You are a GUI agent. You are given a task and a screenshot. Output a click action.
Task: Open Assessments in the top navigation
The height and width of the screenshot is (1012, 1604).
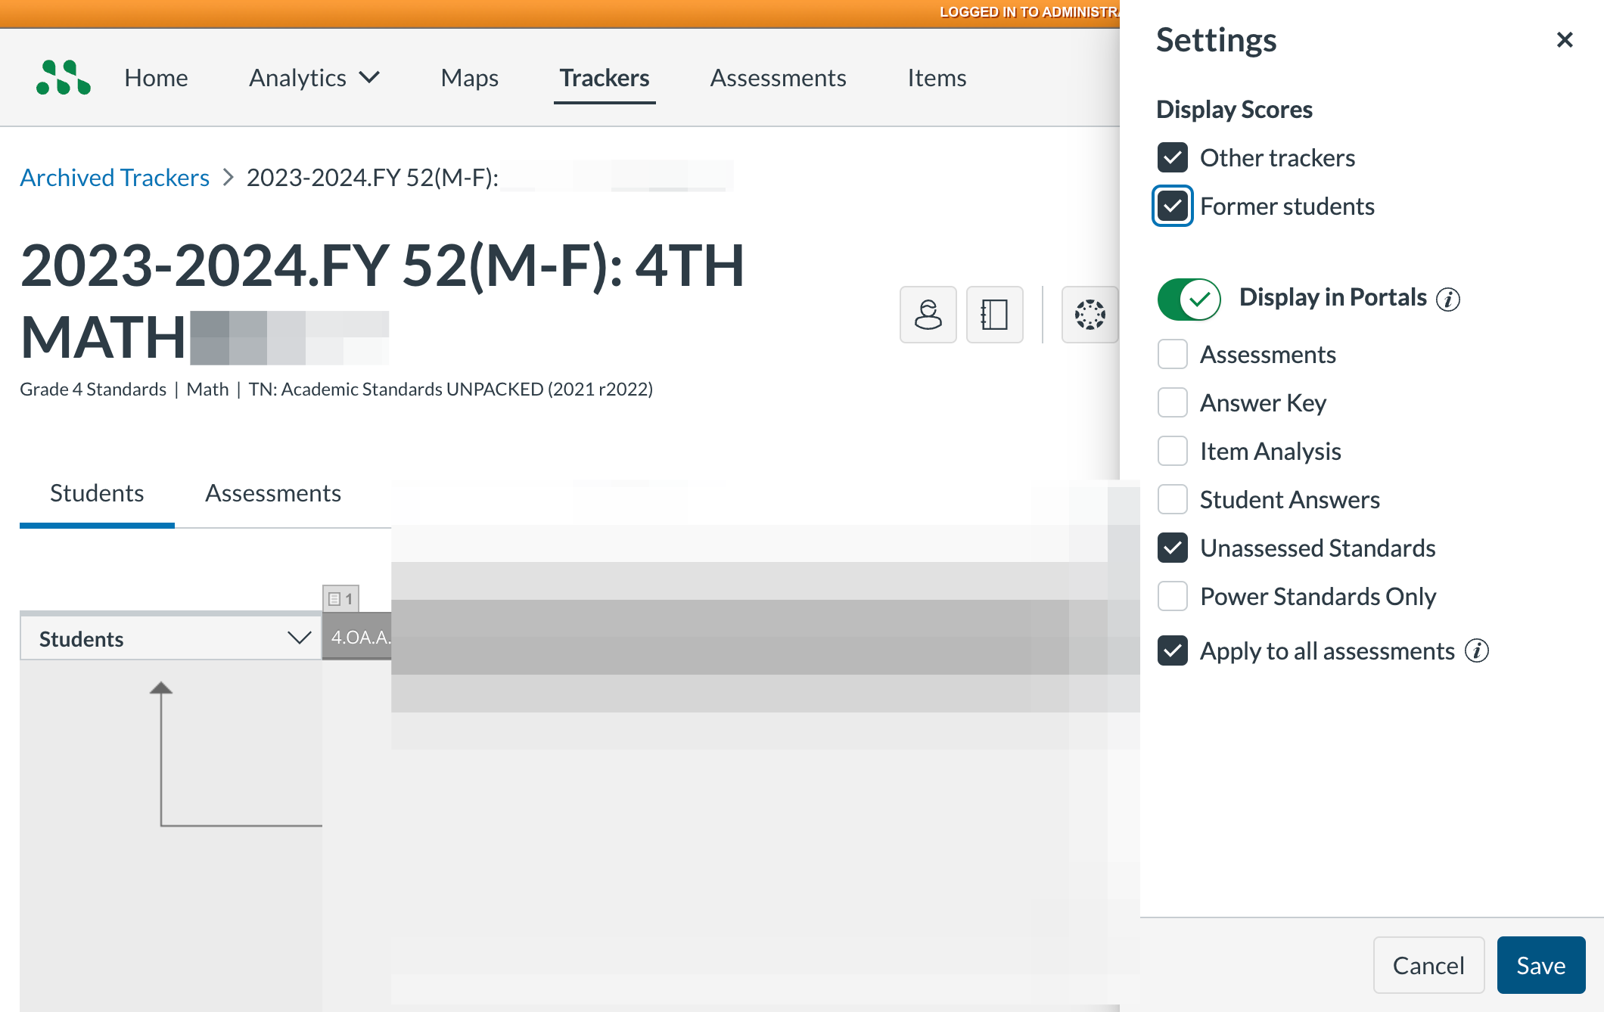point(778,77)
